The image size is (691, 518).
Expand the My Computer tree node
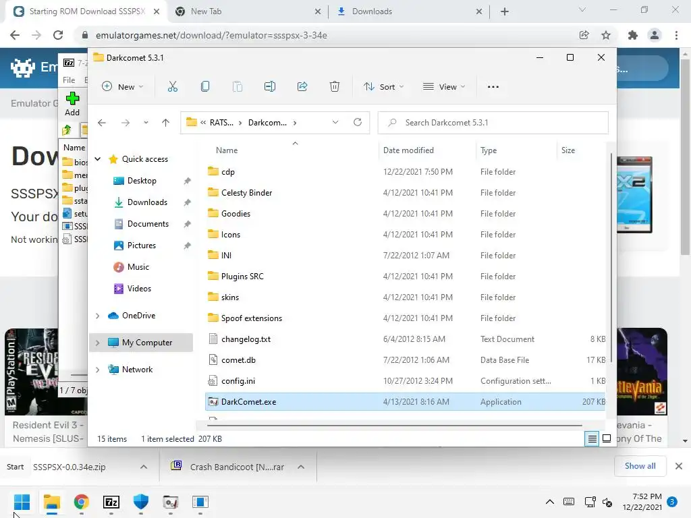tap(98, 343)
